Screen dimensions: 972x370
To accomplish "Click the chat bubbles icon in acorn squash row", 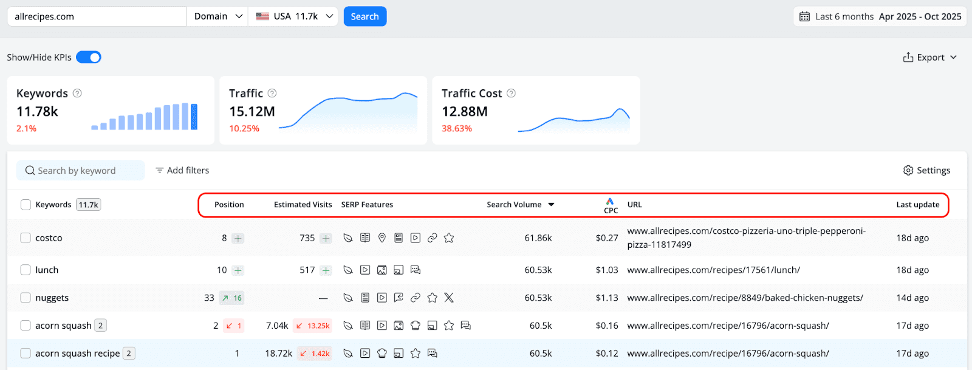I will (x=466, y=326).
